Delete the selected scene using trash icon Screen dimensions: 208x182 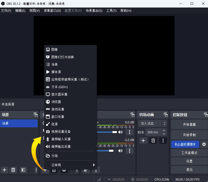(13, 170)
